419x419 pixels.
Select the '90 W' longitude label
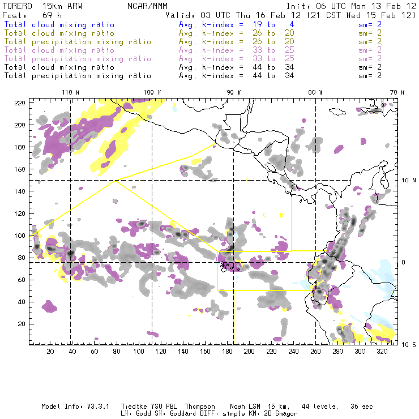click(233, 92)
